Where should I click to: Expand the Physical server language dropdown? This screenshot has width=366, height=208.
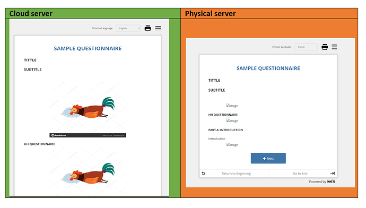306,47
